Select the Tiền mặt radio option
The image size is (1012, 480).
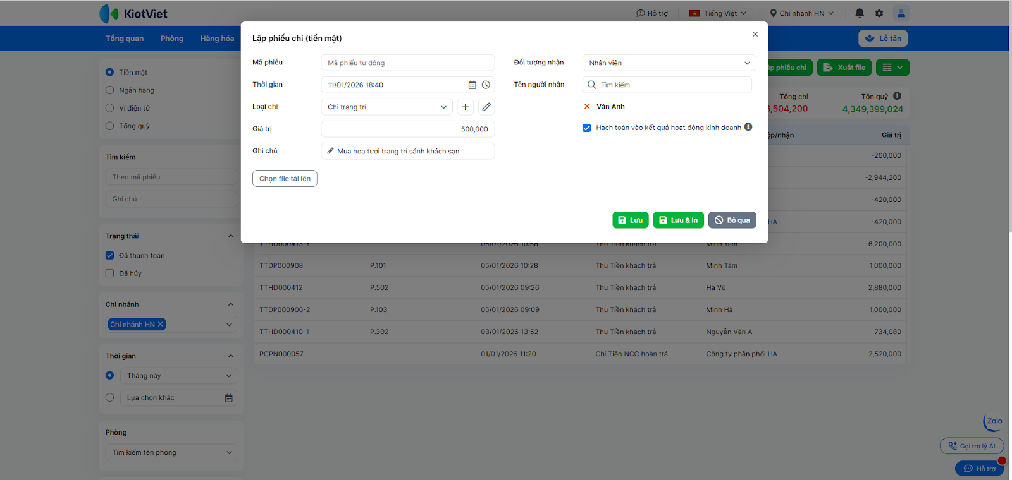[110, 72]
